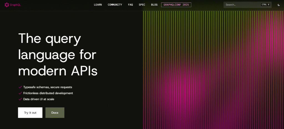Viewport: 284px width, 129px height.
Task: Click the checkmark beside Frictionless distributed development
Action: point(20,93)
